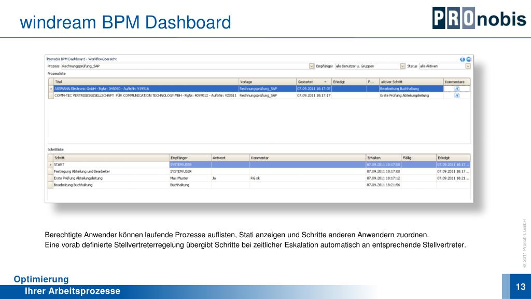Click row selector beside COMM-TEC process row
Viewport: 531px width, 299px height.
pyautogui.click(x=51, y=96)
